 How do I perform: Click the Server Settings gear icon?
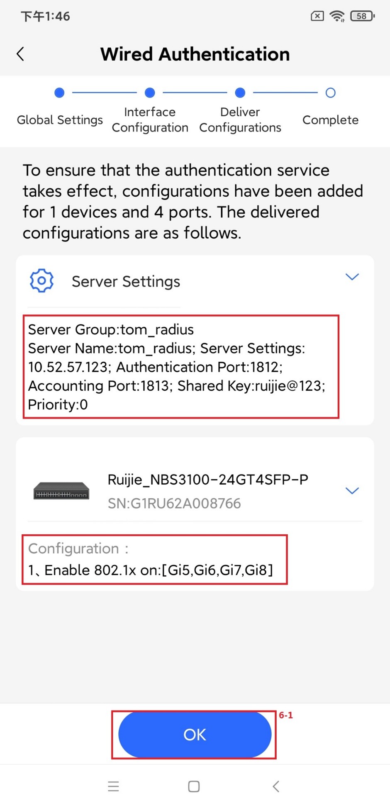click(41, 281)
